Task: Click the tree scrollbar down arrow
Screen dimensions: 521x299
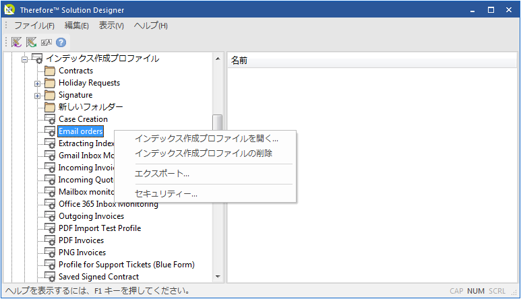Action: pos(218,276)
